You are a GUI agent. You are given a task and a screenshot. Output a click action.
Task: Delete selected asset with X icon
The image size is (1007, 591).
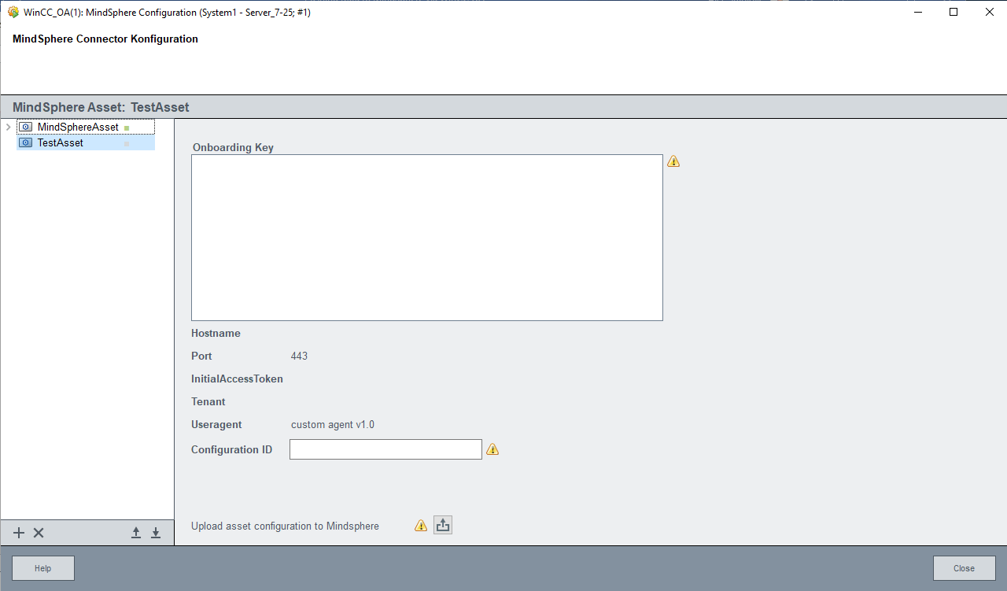point(39,533)
